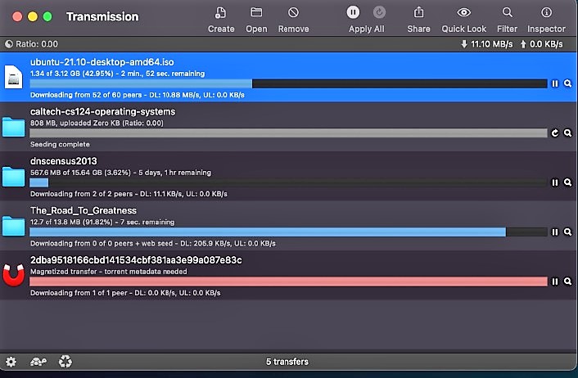Viewport: 578px width, 378px height.
Task: Reveal ubuntu-21.10 ISO in Finder
Action: [567, 83]
